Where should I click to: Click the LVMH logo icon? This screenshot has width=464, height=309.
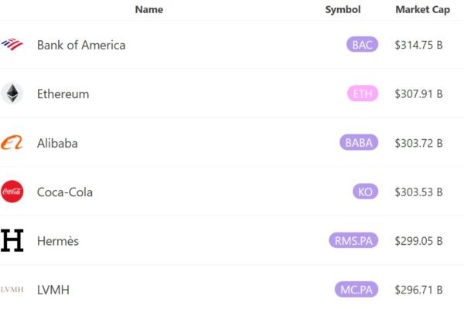point(12,290)
